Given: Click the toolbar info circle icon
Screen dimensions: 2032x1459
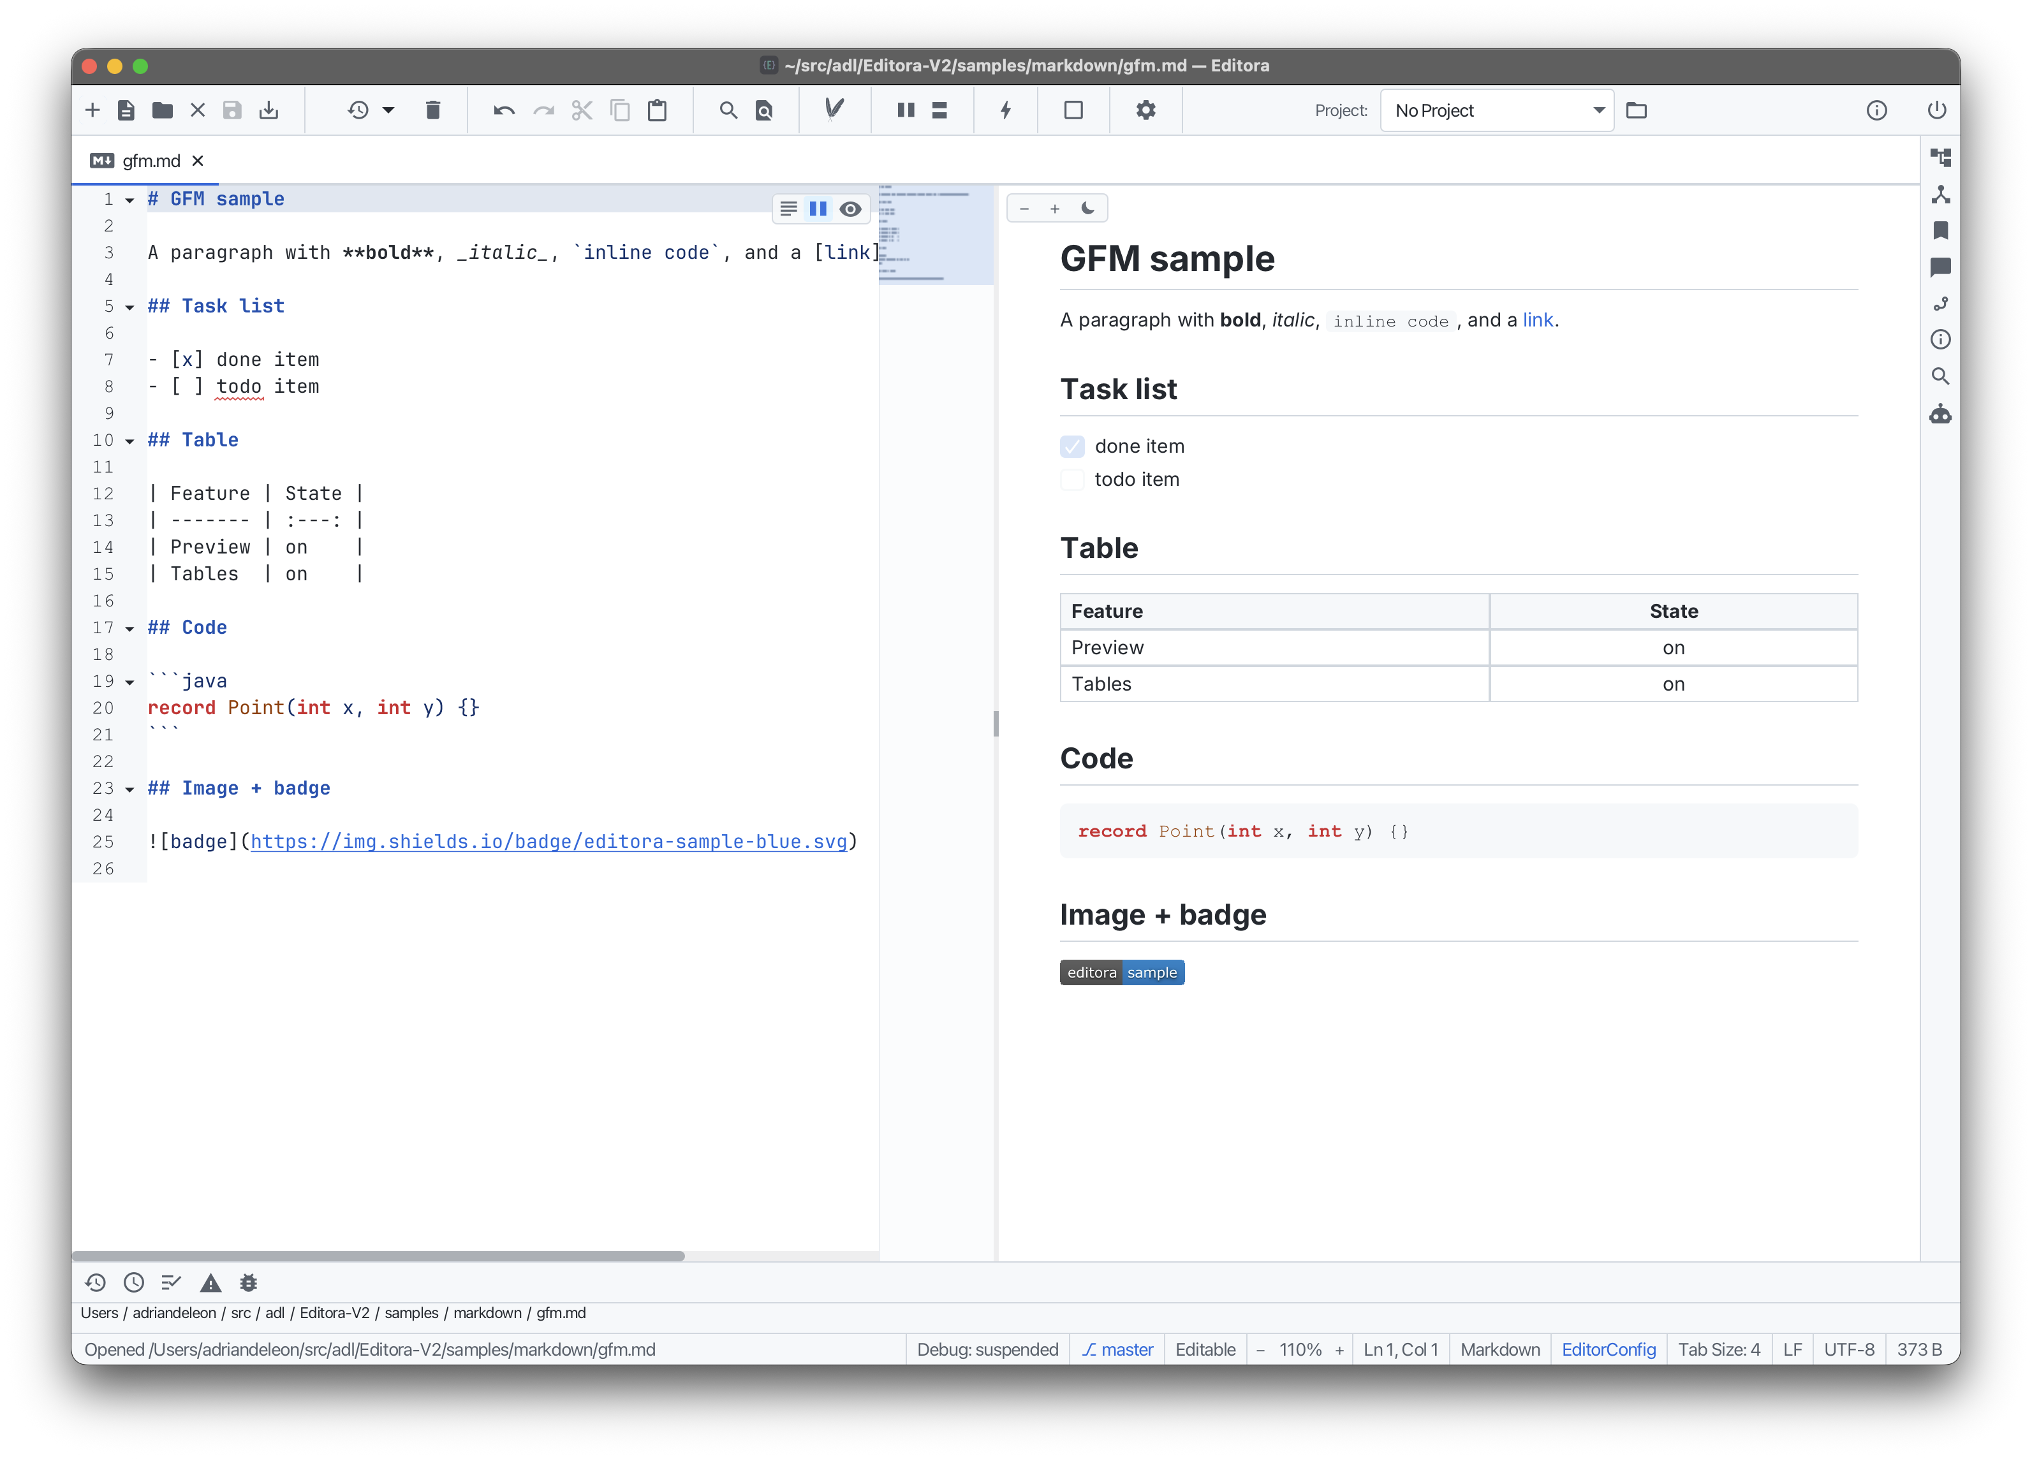Looking at the screenshot, I should (x=1877, y=110).
